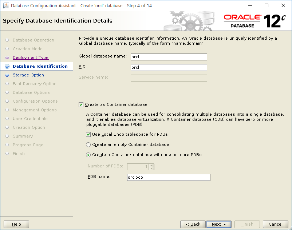Minimize the Database Configuration Assistant window
The image size is (292, 230).
tap(250, 5)
